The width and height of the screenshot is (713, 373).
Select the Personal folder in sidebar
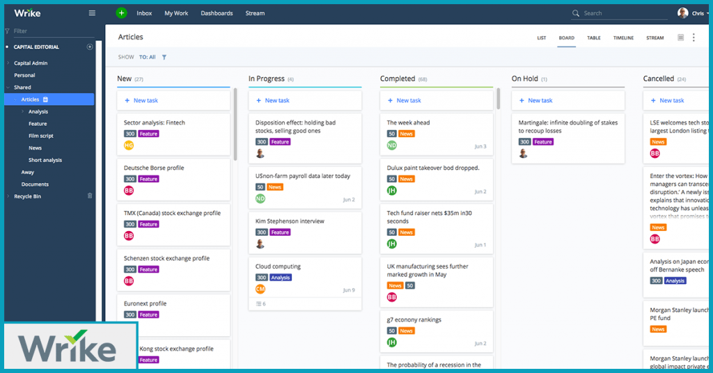(24, 75)
